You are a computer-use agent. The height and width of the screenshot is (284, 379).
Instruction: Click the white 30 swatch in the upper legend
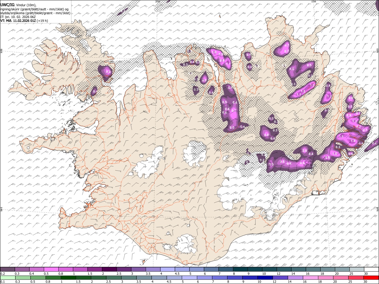click(371, 270)
